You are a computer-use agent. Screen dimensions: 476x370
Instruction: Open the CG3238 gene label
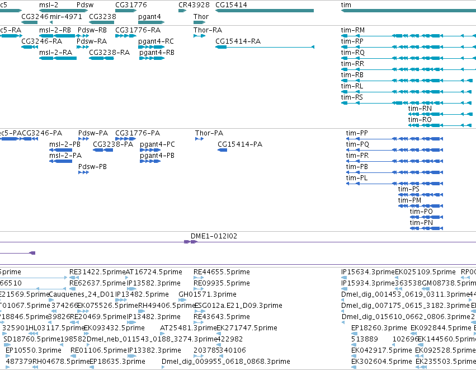pyautogui.click(x=102, y=17)
